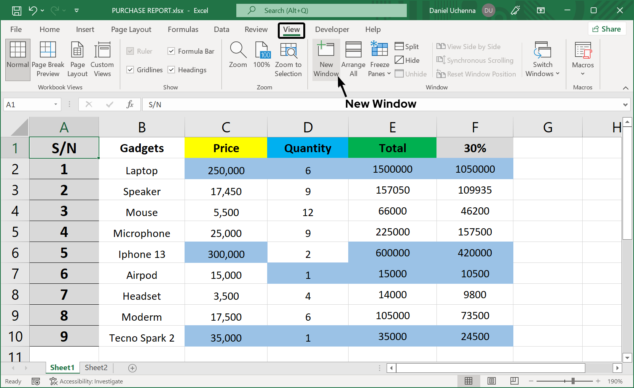Expand the Freeze Panes dropdown

click(389, 73)
